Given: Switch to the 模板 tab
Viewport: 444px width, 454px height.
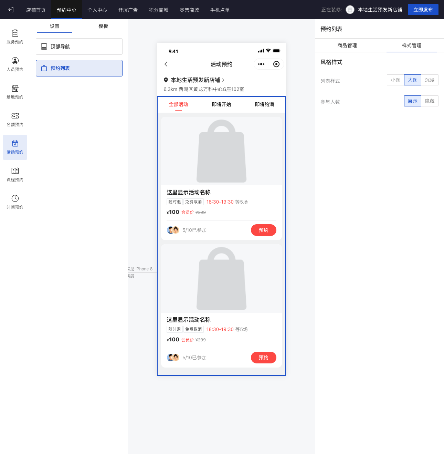Looking at the screenshot, I should (x=103, y=26).
